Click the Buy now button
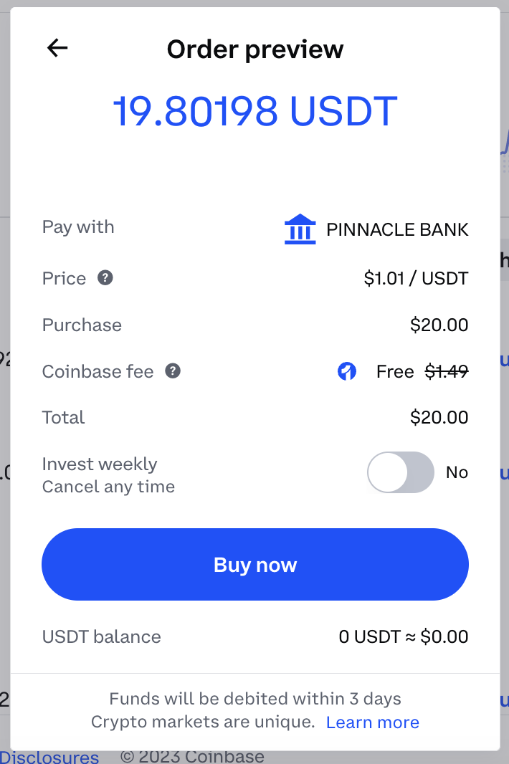This screenshot has width=509, height=764. coord(255,564)
